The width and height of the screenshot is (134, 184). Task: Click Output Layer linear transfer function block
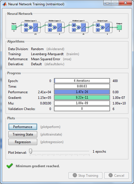(x=107, y=27)
